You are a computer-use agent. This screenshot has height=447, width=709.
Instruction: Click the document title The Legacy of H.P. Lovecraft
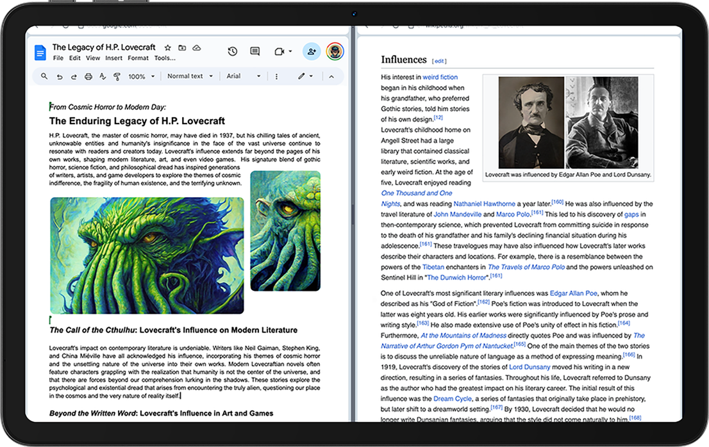point(104,47)
